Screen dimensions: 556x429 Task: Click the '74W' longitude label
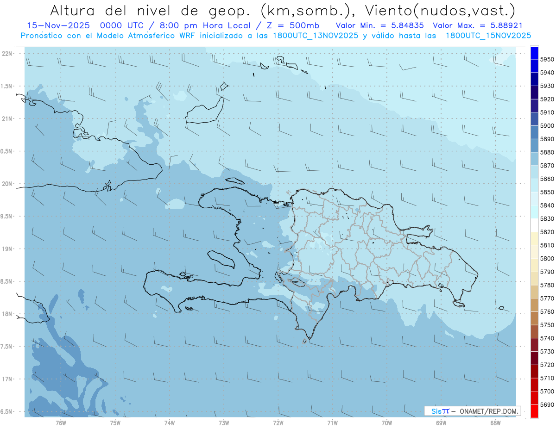point(170,423)
